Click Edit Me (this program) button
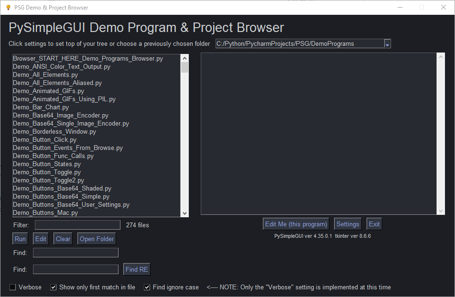The image size is (455, 297). tap(296, 224)
